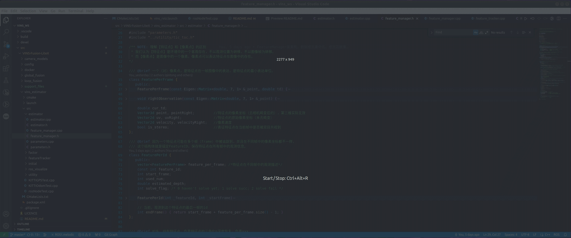Viewport: 571px width, 238px height.
Task: Change indentation via Spaces: 4
Action: pos(511,235)
